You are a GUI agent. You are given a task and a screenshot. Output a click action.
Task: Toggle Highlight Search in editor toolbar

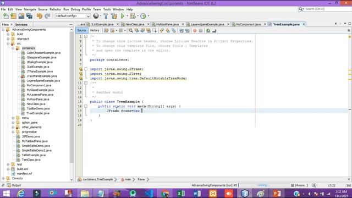point(148,31)
